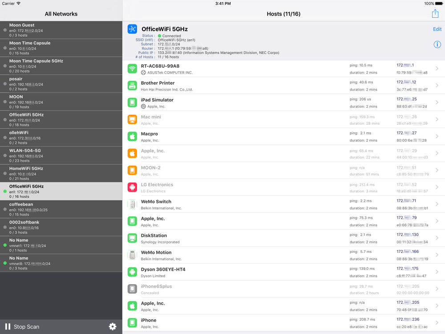Image resolution: width=445 pixels, height=334 pixels.
Task: Click the ASUSTek vendor badge under RT-AC68U
Action: tap(143, 73)
